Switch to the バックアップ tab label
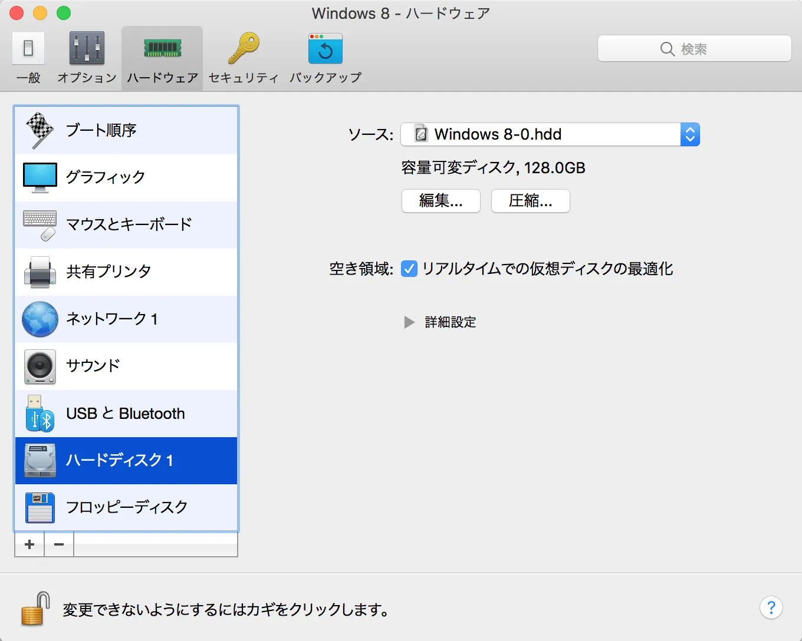 coord(325,78)
